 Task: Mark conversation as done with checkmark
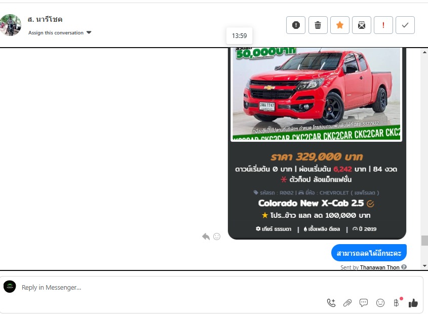[x=405, y=25]
